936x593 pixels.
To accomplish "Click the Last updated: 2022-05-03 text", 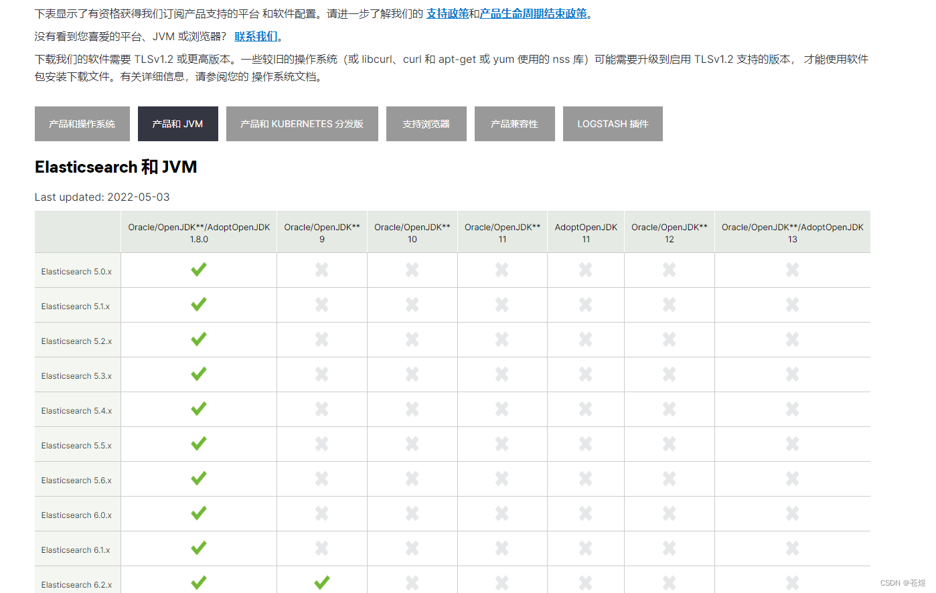I will click(102, 197).
